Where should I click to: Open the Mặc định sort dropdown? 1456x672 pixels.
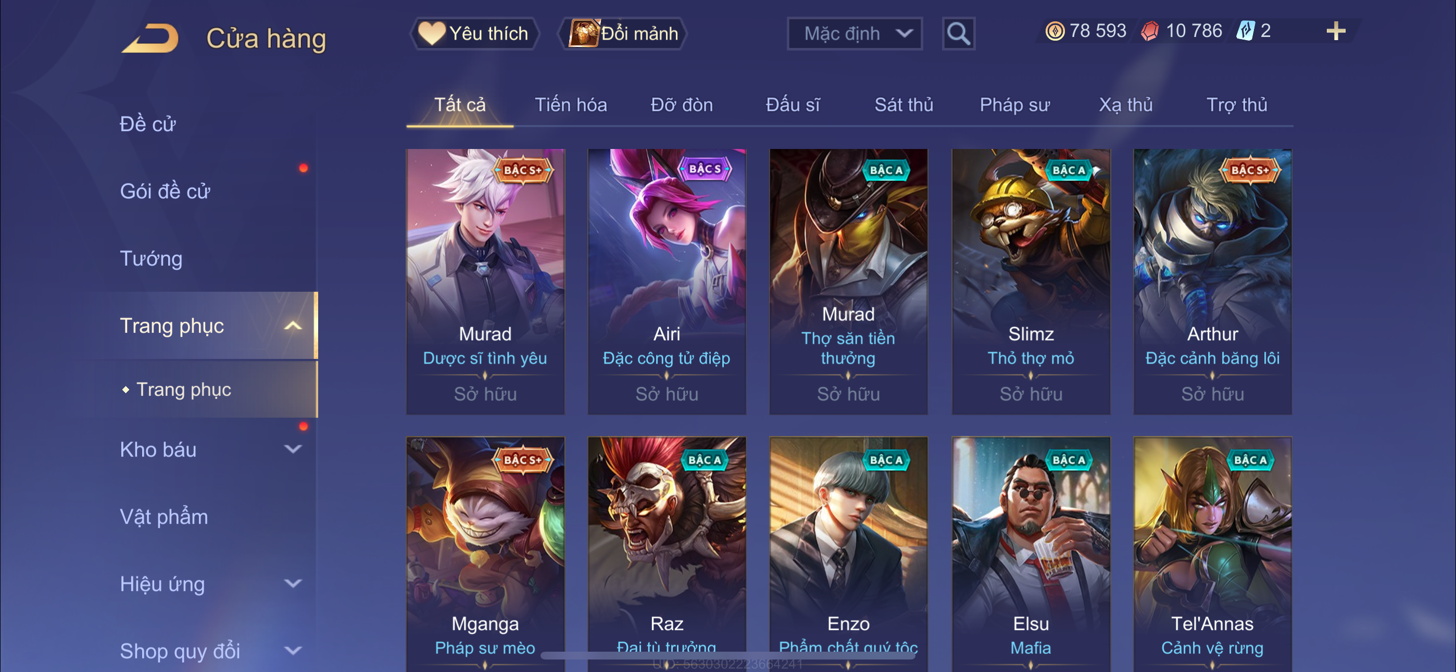pos(854,34)
